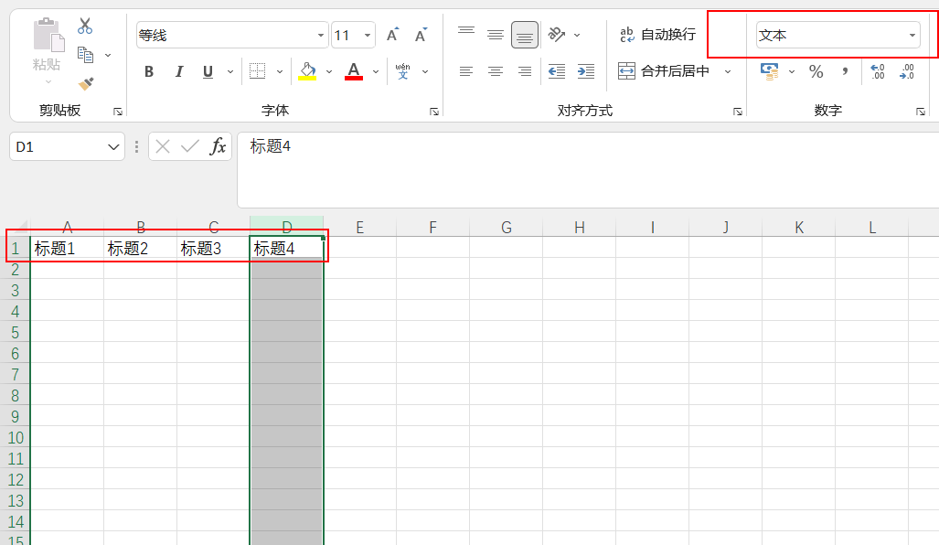
Task: Open the font color dropdown arrow
Action: click(376, 72)
